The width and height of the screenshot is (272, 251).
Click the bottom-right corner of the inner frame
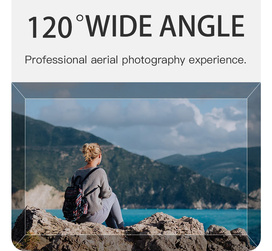coord(247,235)
